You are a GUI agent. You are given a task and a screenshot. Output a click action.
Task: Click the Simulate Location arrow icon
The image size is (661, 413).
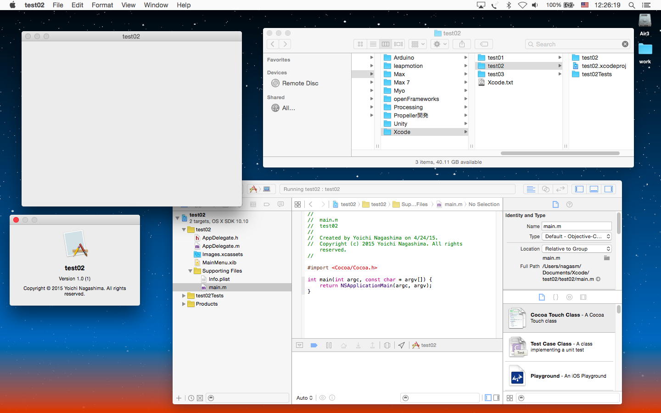tap(402, 346)
